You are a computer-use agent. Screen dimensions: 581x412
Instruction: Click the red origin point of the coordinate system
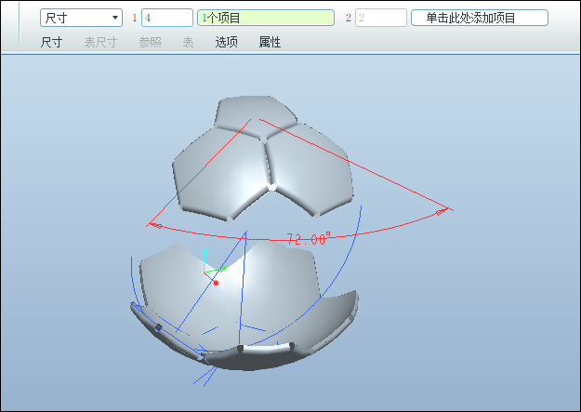point(216,283)
